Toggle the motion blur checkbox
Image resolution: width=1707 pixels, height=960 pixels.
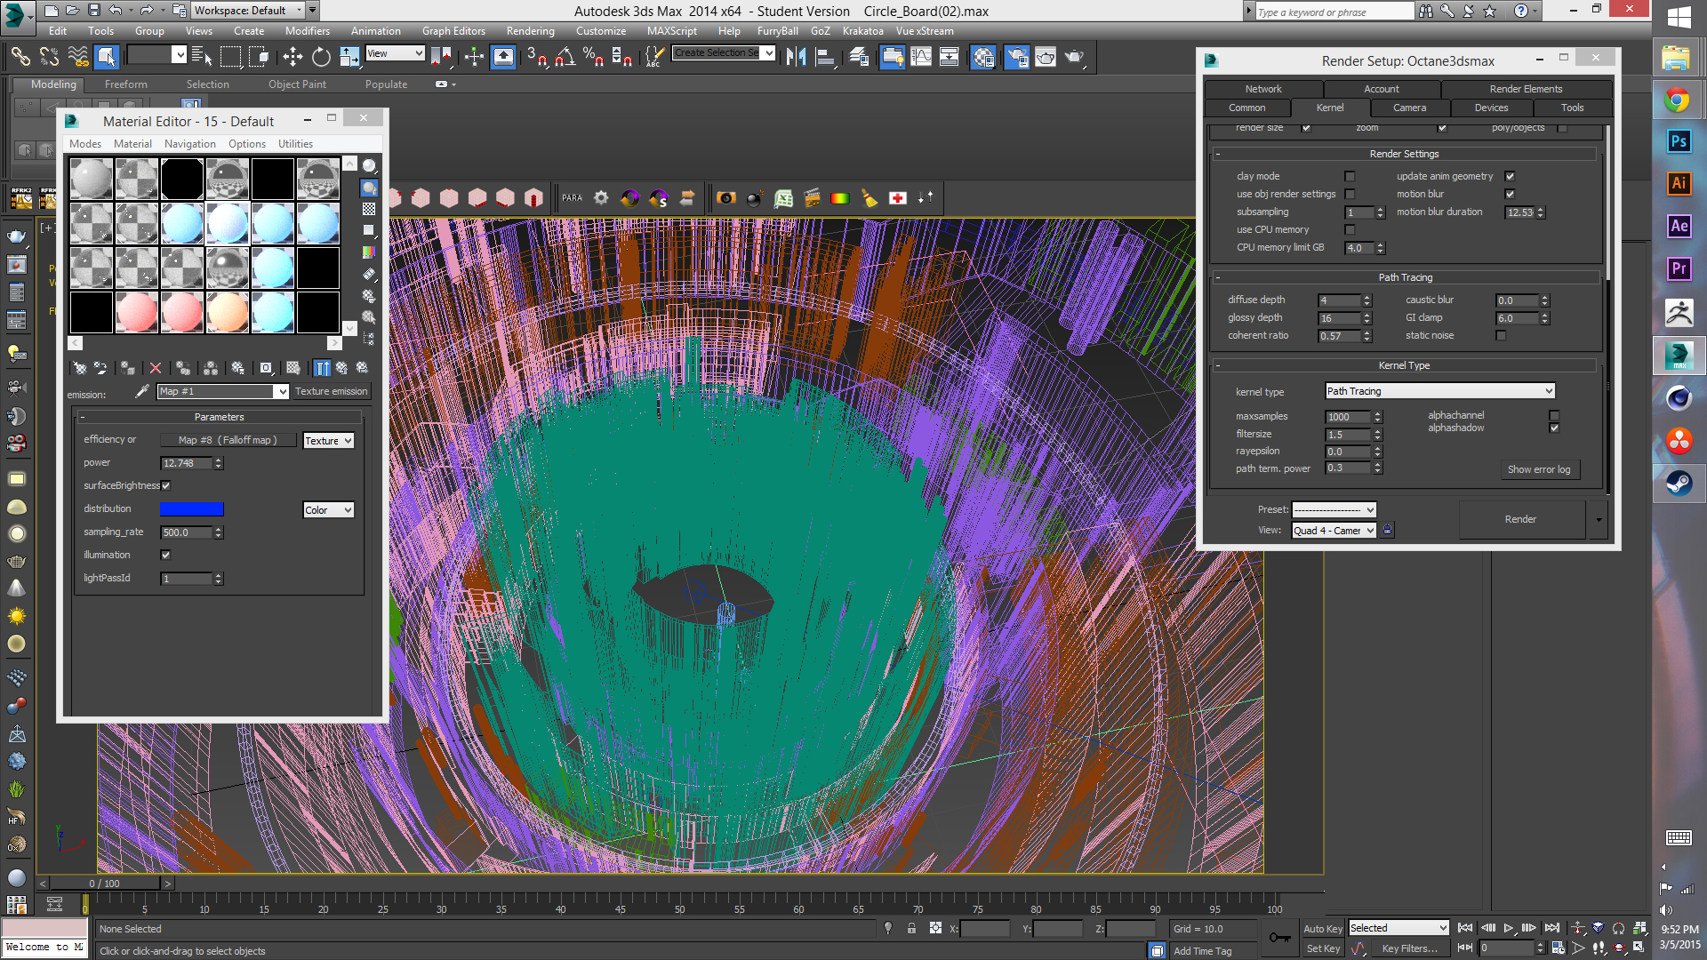tap(1510, 194)
